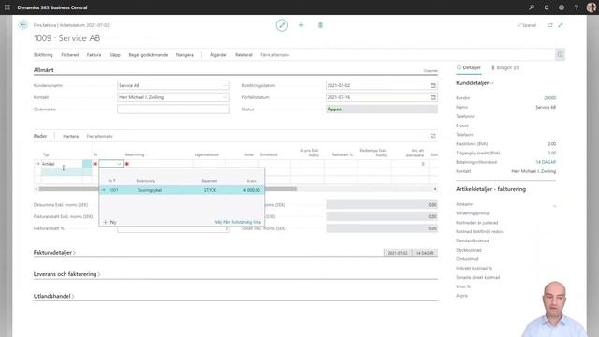The height and width of the screenshot is (337, 599).
Task: Click the Förfallodatum date field
Action: [382, 97]
